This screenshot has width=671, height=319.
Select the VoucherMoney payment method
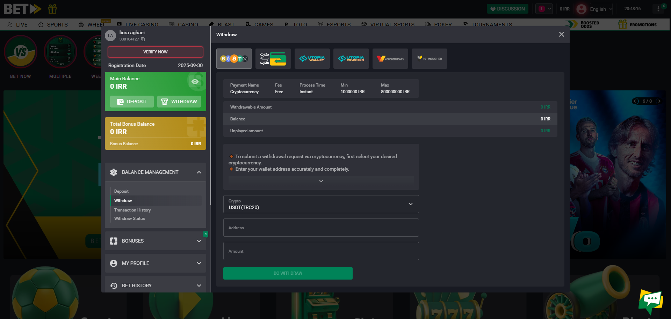390,59
